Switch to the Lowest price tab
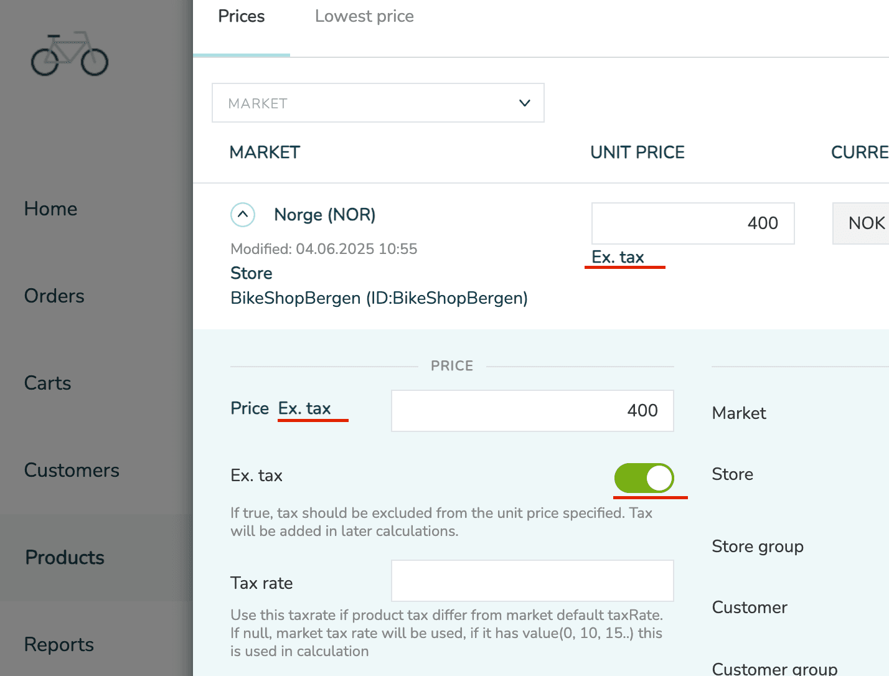The image size is (889, 676). (364, 17)
